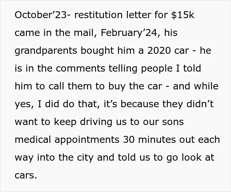Click the word "people"
Image resolution: width=231 pixels, height=192 pixels.
(157, 69)
